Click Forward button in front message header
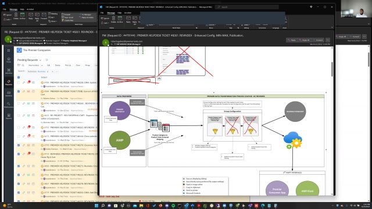Viewport: 372px width, 209px height. (x=318, y=40)
